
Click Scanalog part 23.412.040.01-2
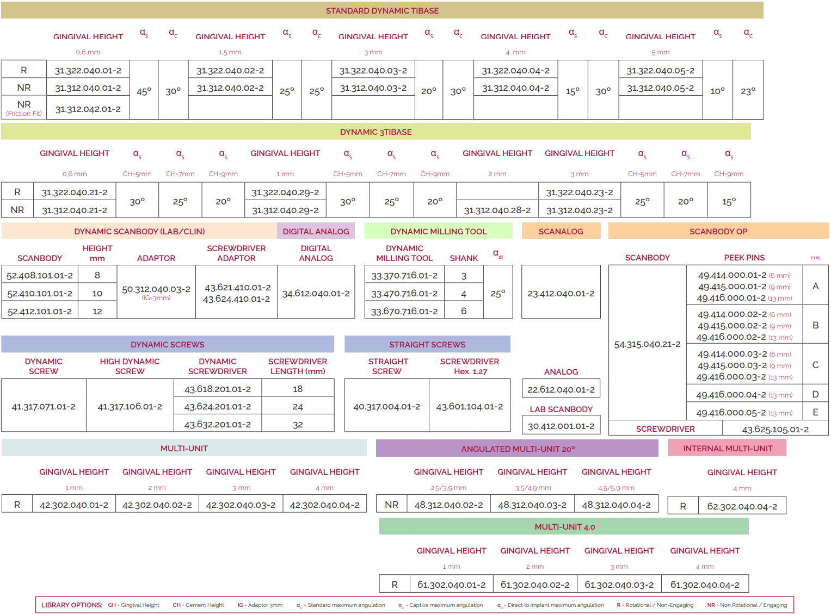coord(561,294)
